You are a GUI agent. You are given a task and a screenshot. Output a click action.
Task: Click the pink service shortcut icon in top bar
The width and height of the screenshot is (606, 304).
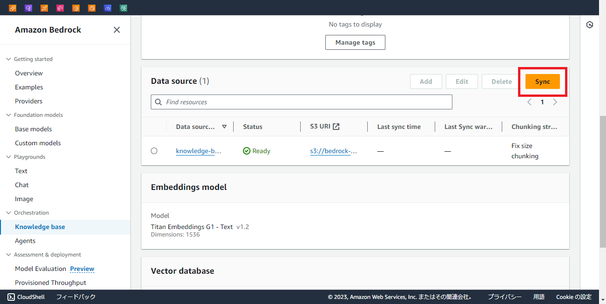(x=60, y=8)
